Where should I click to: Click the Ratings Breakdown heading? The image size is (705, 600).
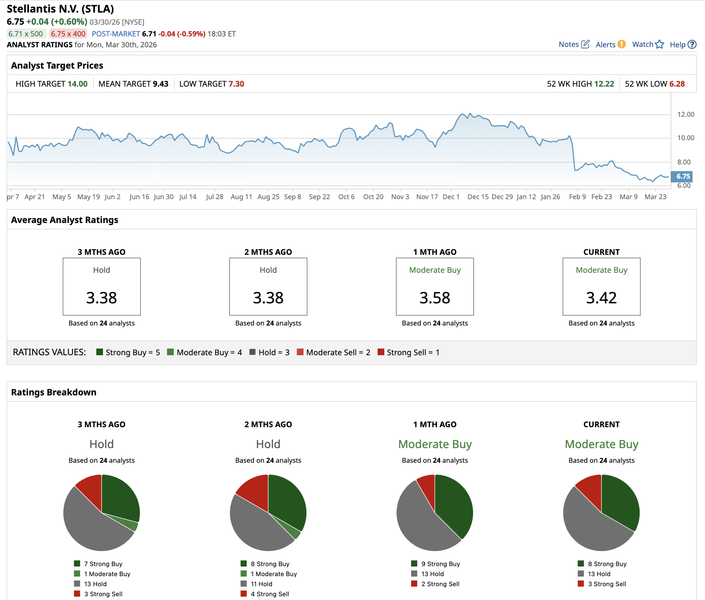(54, 392)
